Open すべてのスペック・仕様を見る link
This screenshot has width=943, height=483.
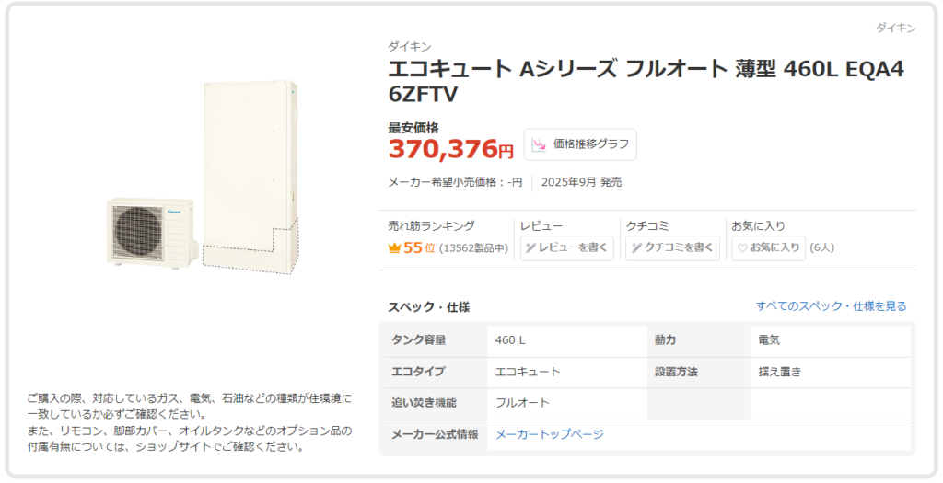click(831, 305)
